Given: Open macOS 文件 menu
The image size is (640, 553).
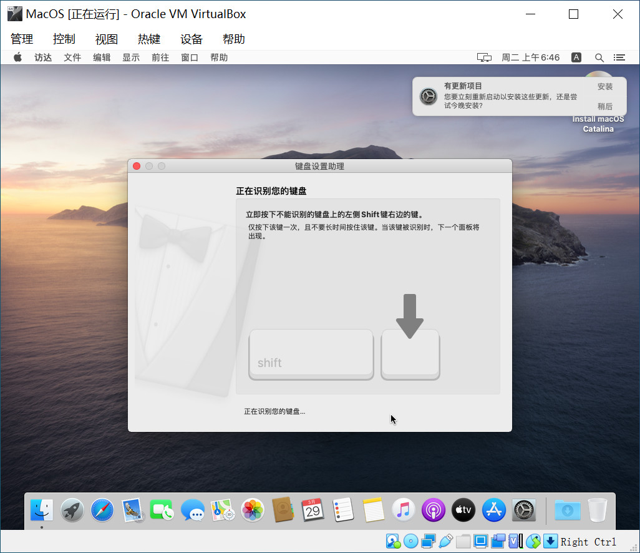Looking at the screenshot, I should [72, 57].
